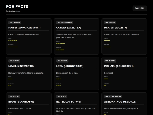
Task: Click 'Builds, doesn't like to fight' text
Action: pos(67,73)
